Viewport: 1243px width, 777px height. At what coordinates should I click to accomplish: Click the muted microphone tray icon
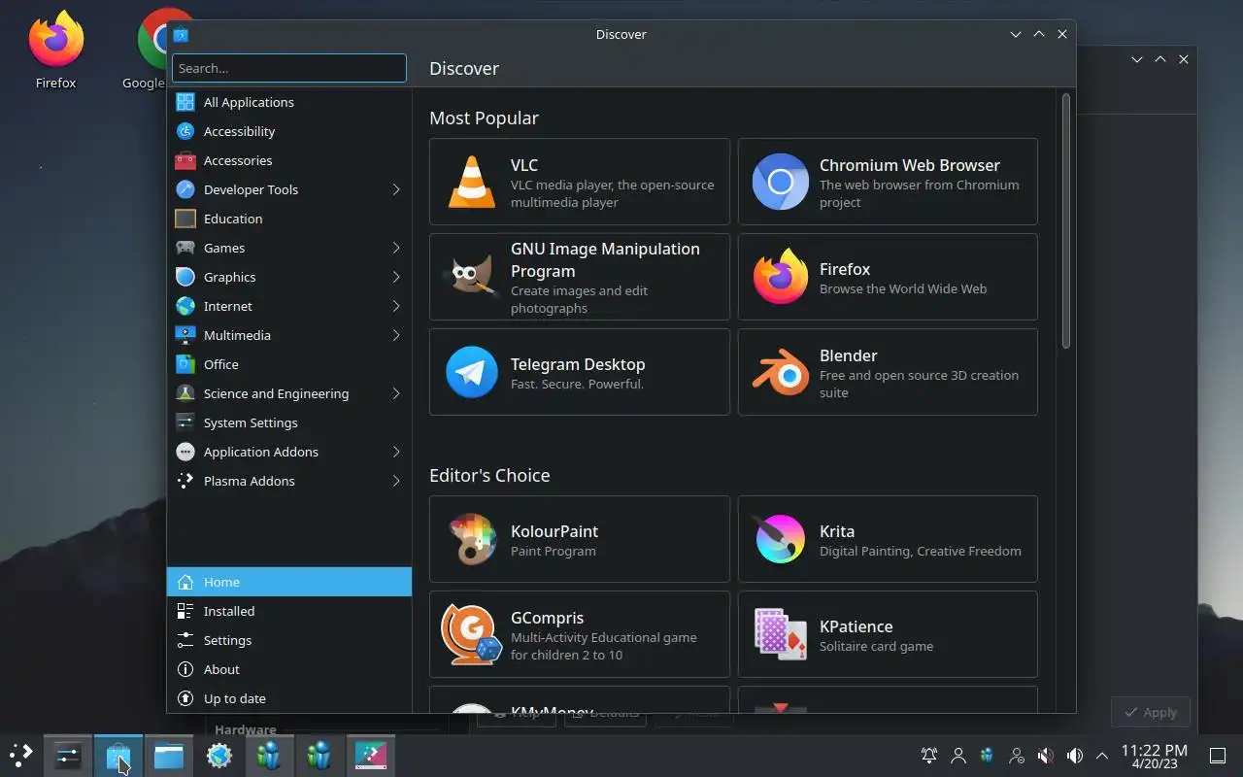pos(1046,755)
